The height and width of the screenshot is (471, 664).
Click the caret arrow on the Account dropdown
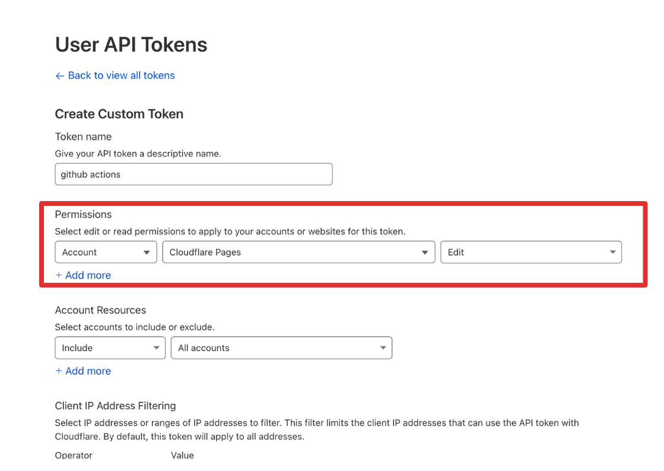tap(147, 253)
